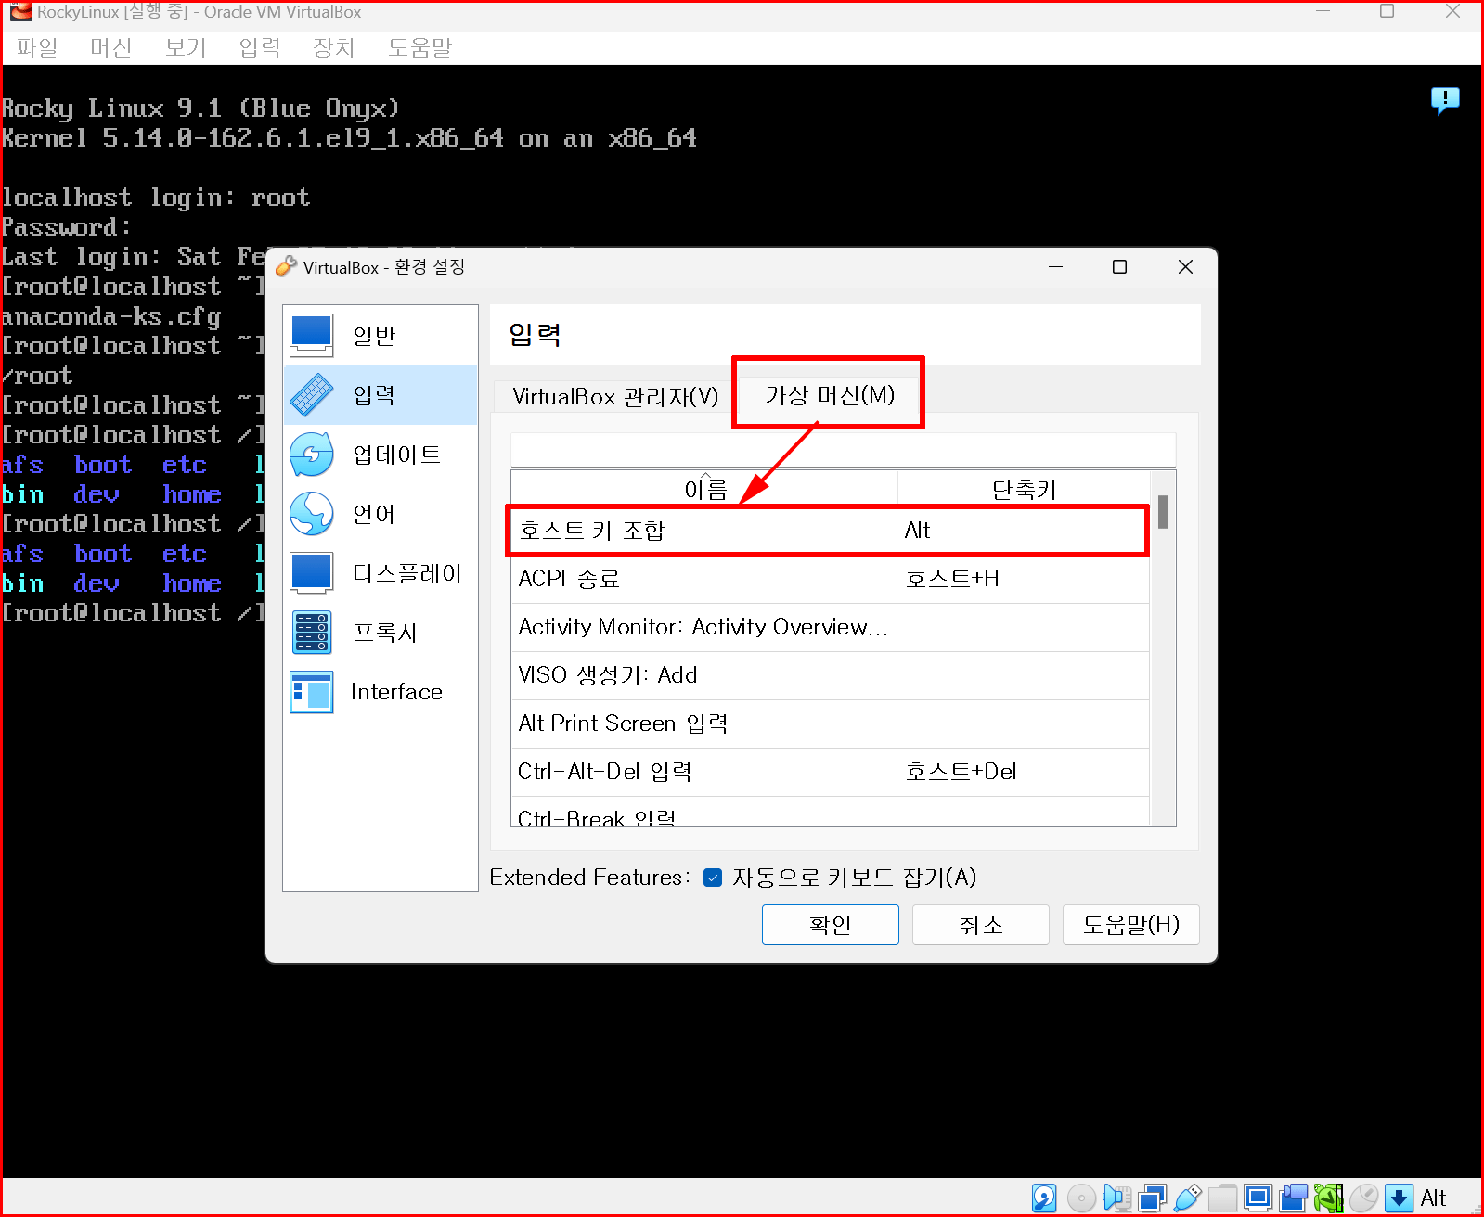
Task: Open the 보기 menu
Action: pos(186,47)
